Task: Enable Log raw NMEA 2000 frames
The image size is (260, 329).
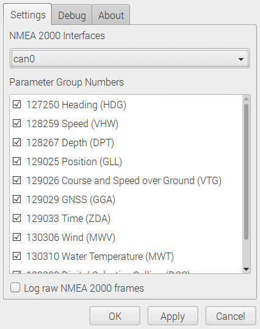Action: coord(15,287)
